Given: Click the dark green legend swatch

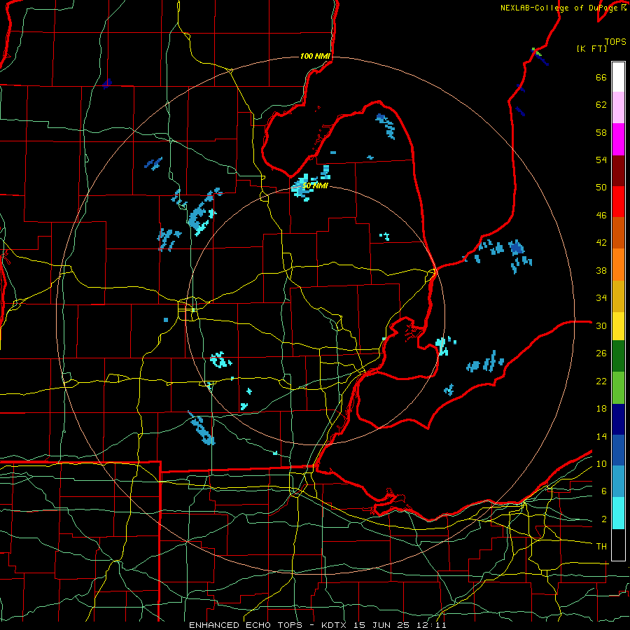Looking at the screenshot, I should click(x=618, y=356).
